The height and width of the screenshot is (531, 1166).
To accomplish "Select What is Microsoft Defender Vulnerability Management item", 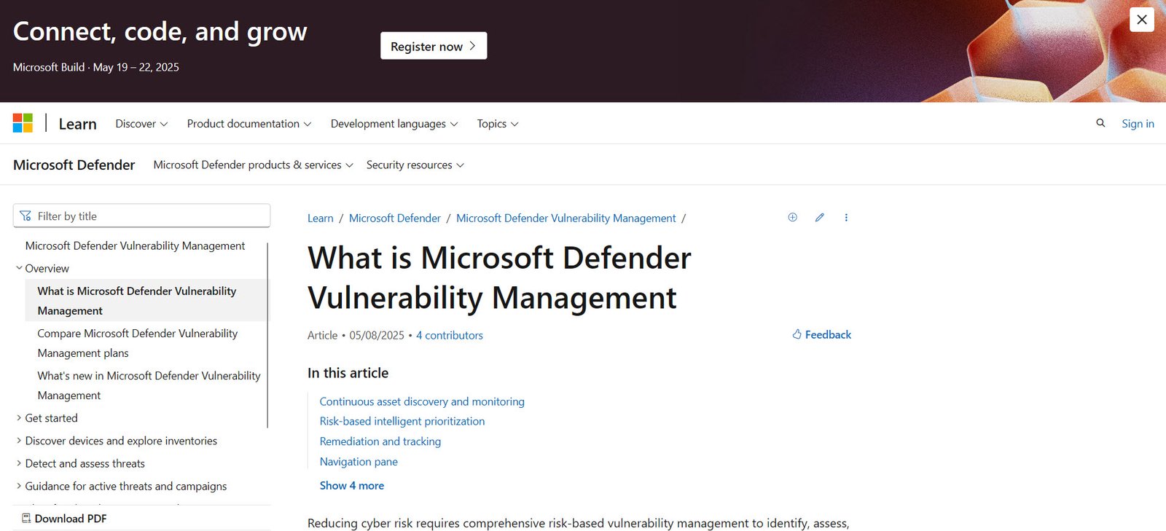I will (x=146, y=300).
